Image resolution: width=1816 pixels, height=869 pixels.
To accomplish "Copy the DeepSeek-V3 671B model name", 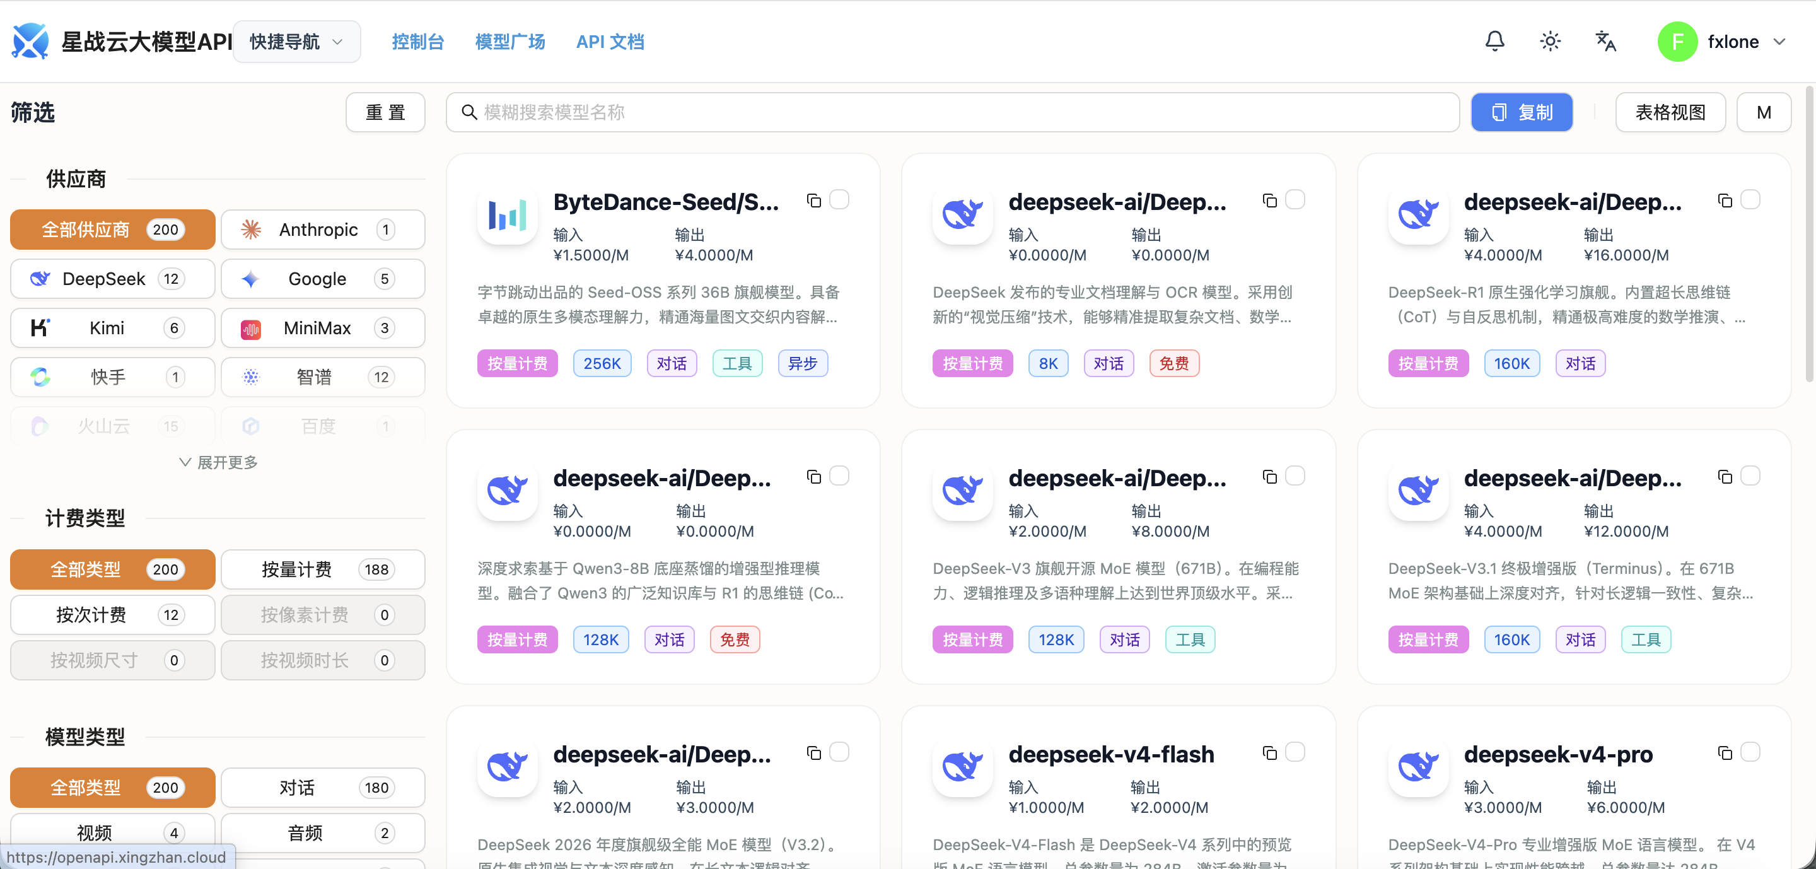I will [1270, 477].
